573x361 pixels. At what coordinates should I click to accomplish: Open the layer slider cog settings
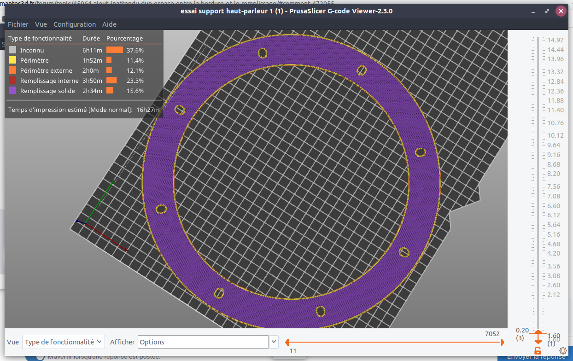[x=562, y=351]
